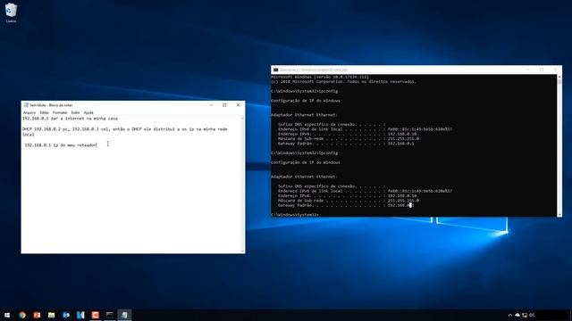Switch to Command Prompt via taskbar icon
The width and height of the screenshot is (572, 321).
coord(110,315)
